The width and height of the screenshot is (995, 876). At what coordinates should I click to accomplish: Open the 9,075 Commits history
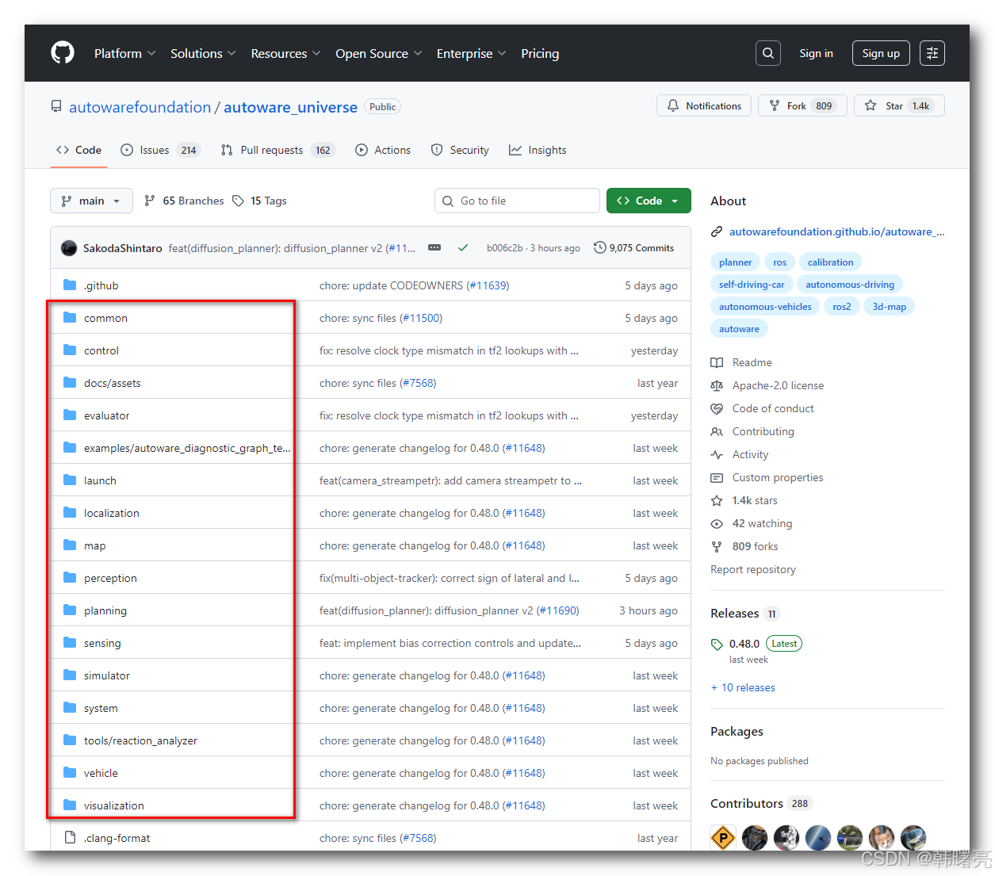(x=633, y=248)
